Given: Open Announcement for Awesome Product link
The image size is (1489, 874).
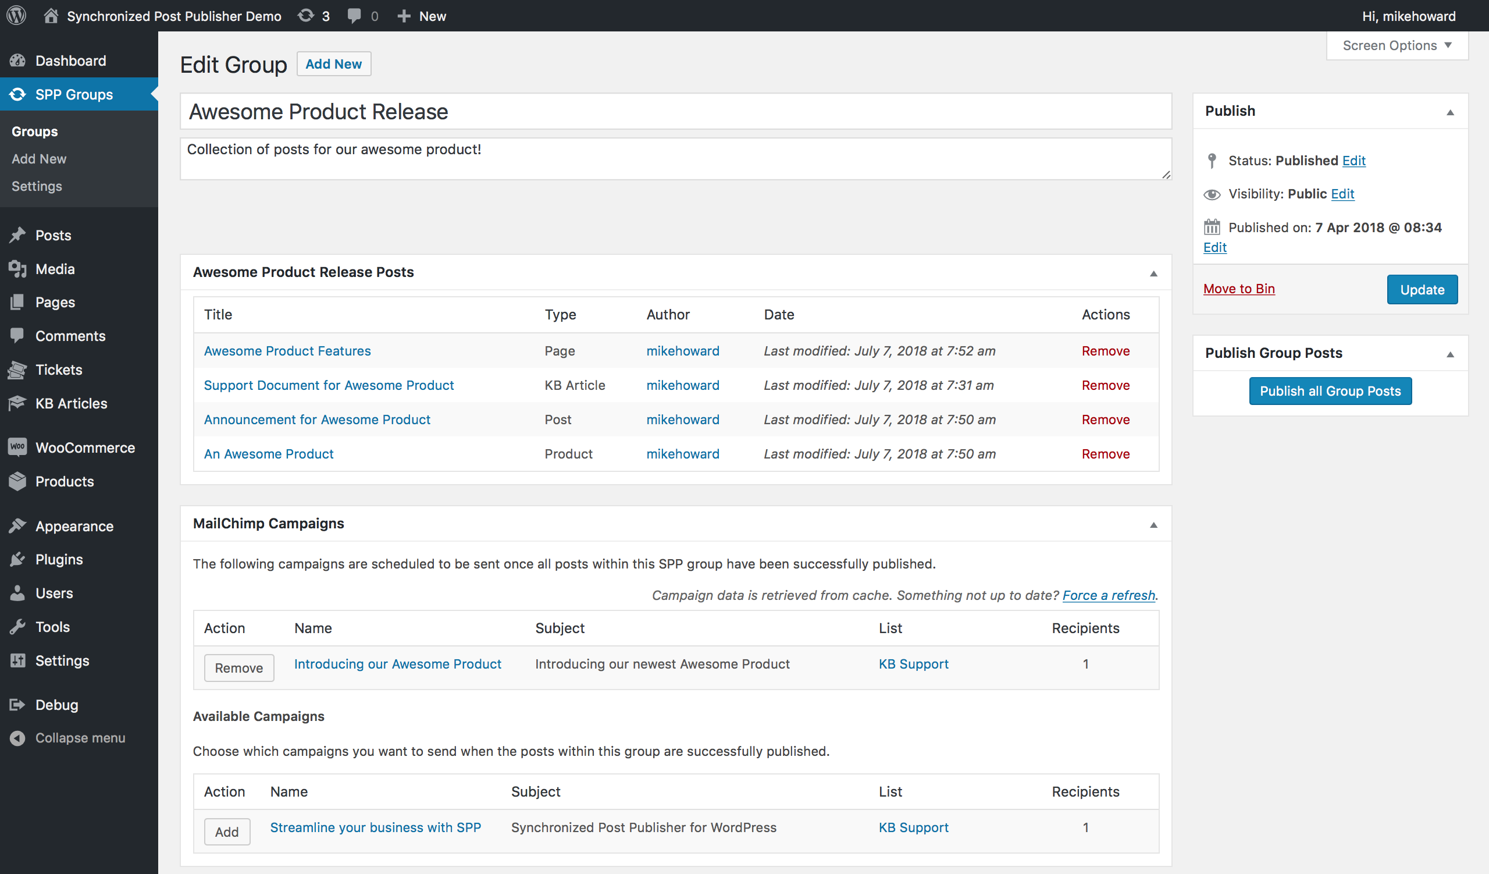Looking at the screenshot, I should click(x=317, y=420).
